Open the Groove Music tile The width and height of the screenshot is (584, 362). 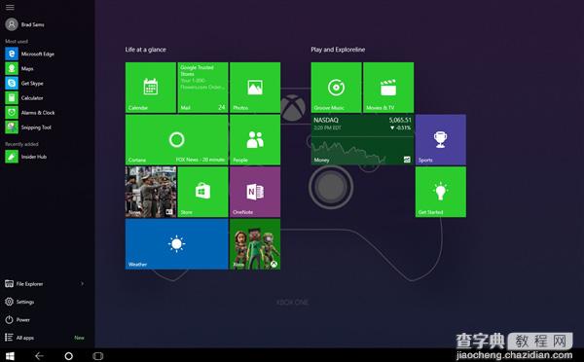point(337,88)
